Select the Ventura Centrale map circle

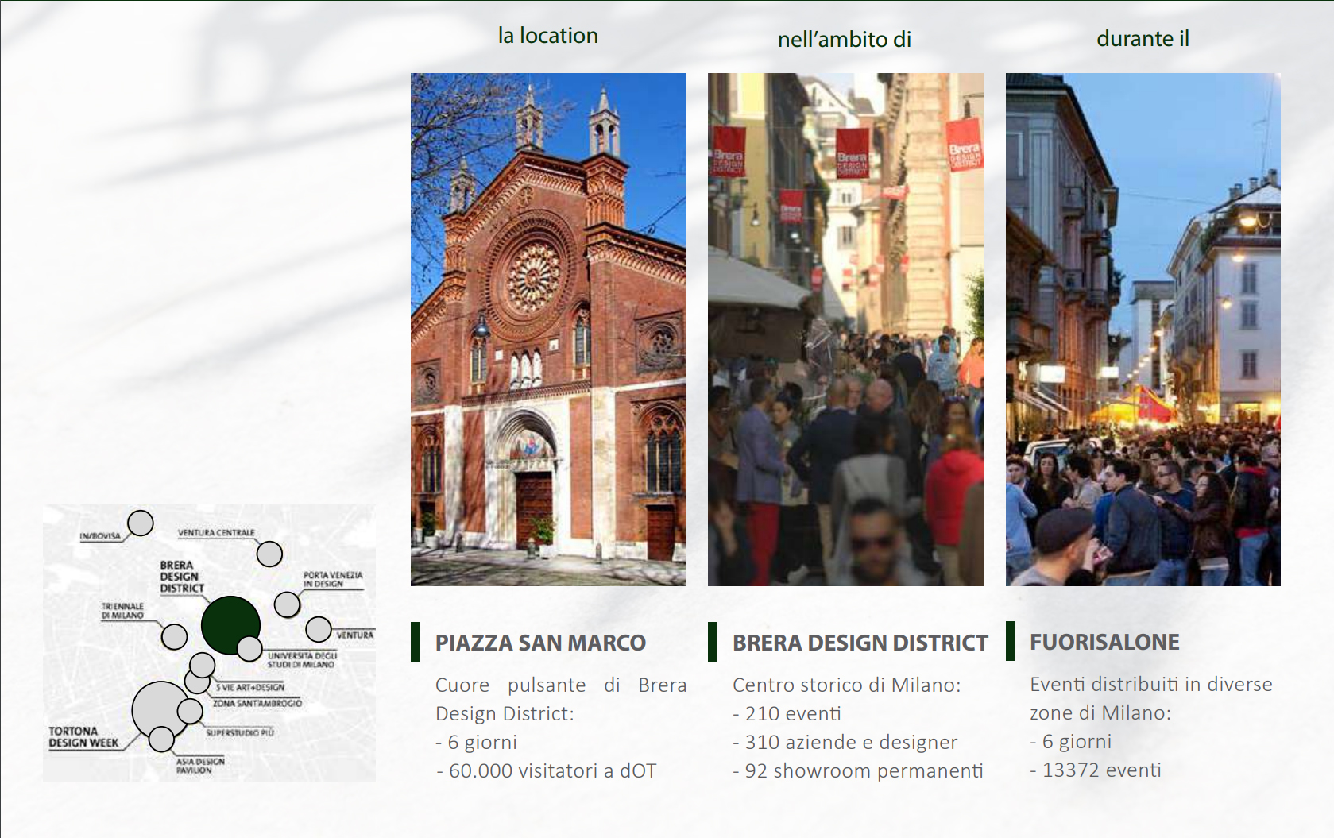[269, 554]
